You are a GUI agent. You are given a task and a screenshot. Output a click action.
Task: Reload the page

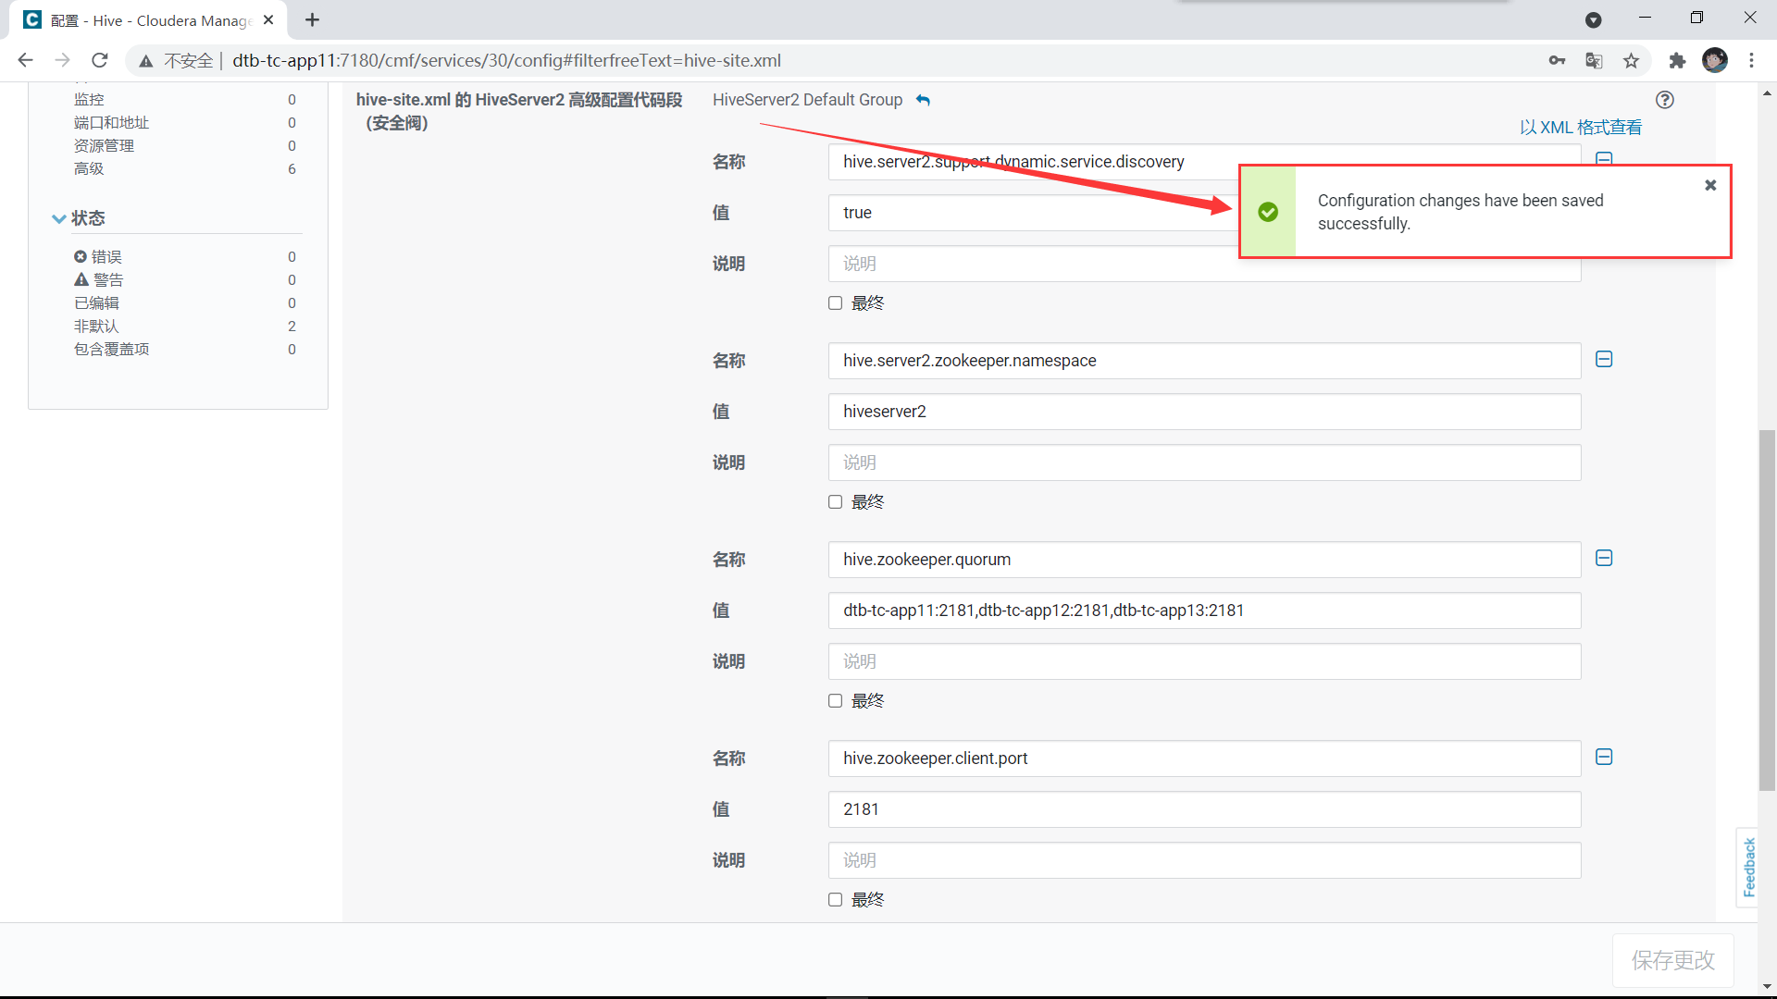click(x=99, y=60)
